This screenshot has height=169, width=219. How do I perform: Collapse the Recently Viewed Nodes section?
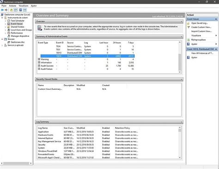pyautogui.click(x=182, y=79)
